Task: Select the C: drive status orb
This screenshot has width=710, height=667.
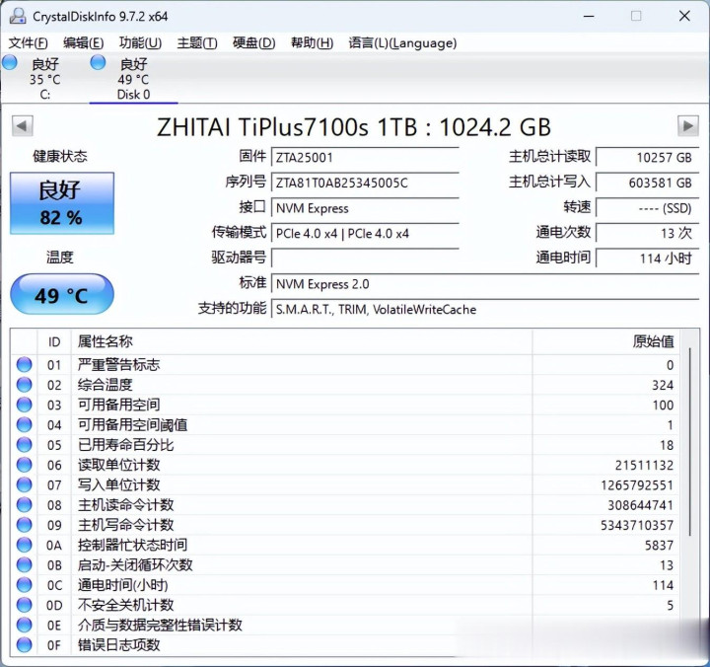Action: click(x=10, y=63)
